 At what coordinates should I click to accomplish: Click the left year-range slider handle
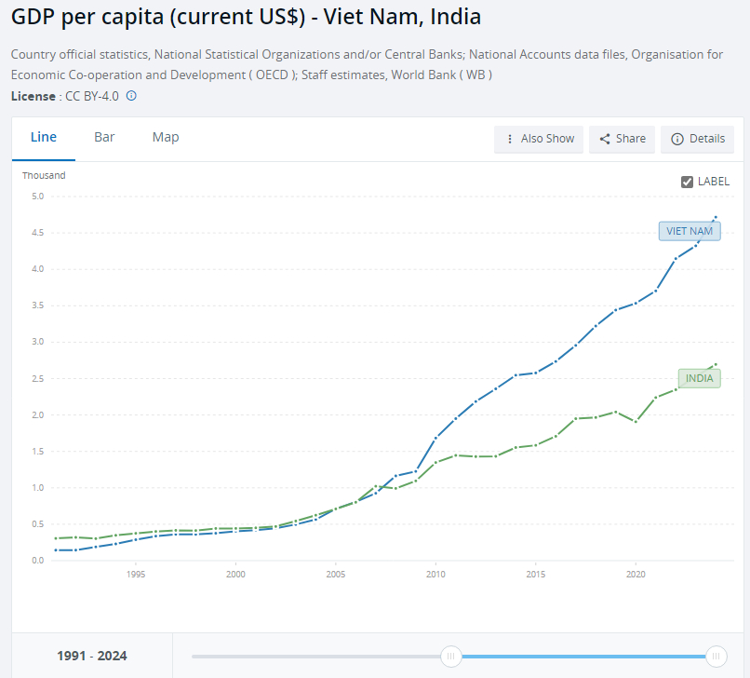pyautogui.click(x=450, y=656)
